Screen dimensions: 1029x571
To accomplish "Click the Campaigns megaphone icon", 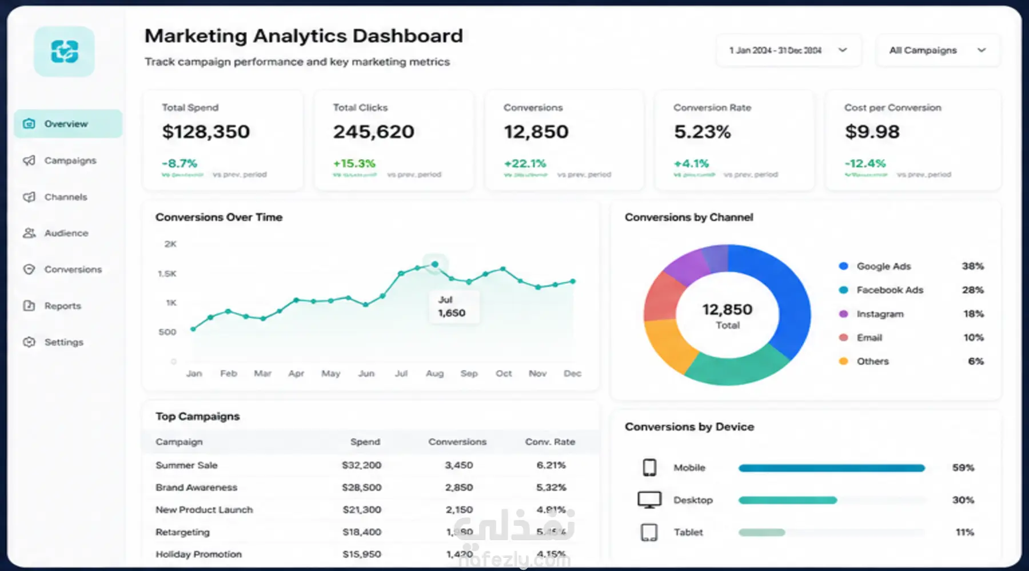I will pyautogui.click(x=29, y=160).
